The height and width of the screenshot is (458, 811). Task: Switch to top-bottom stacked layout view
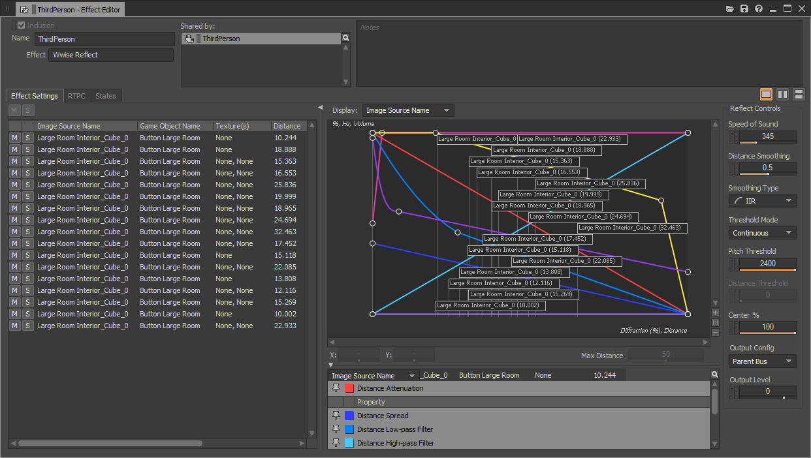tap(798, 95)
